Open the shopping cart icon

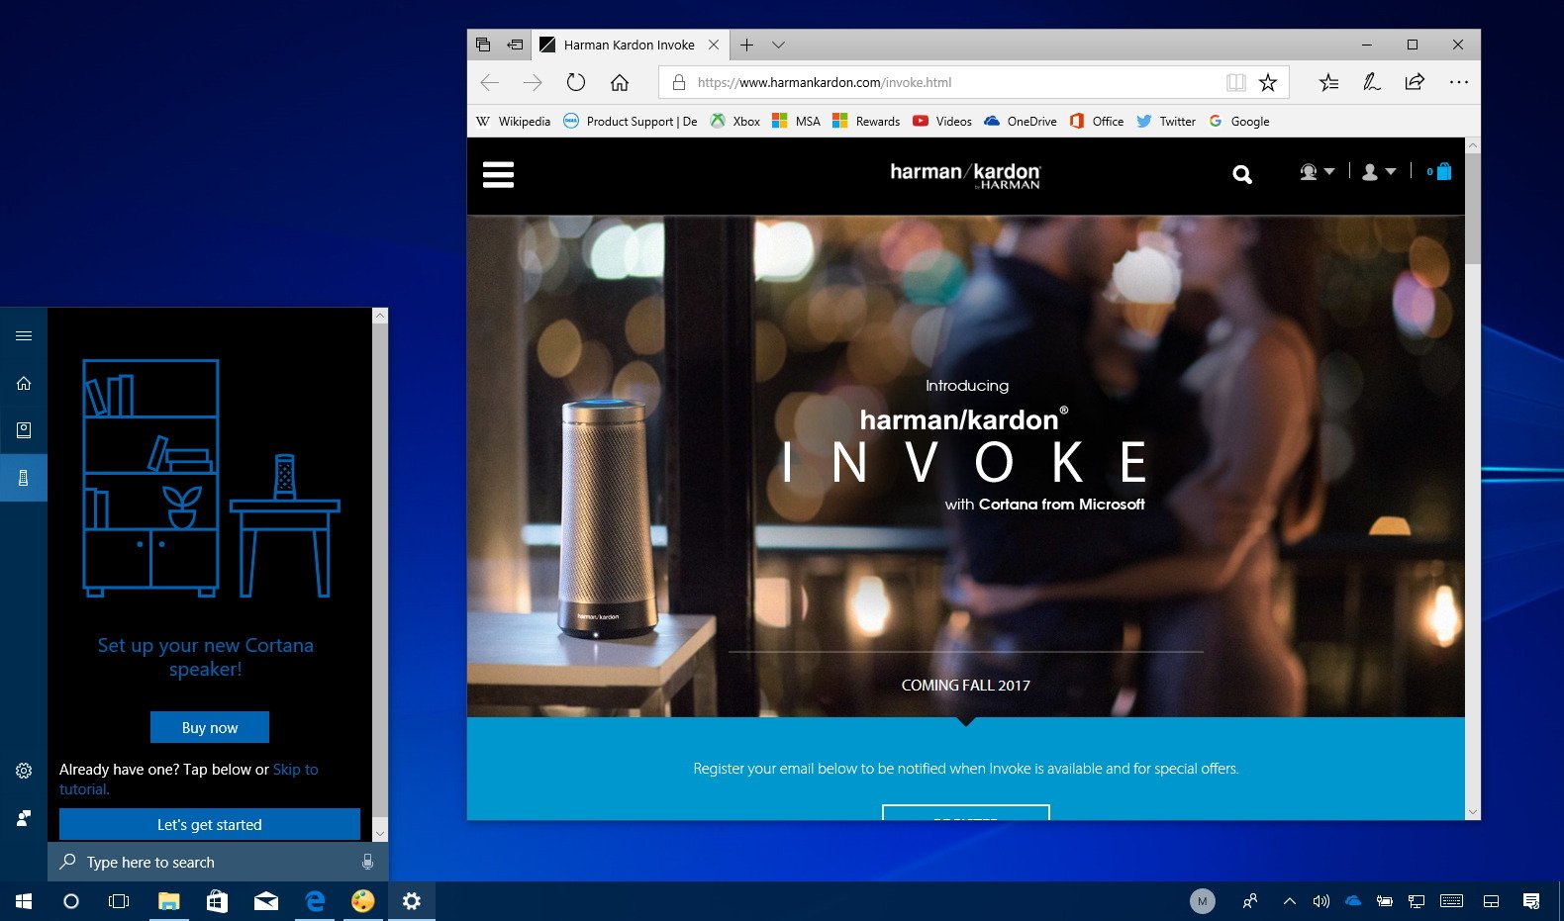1442,172
